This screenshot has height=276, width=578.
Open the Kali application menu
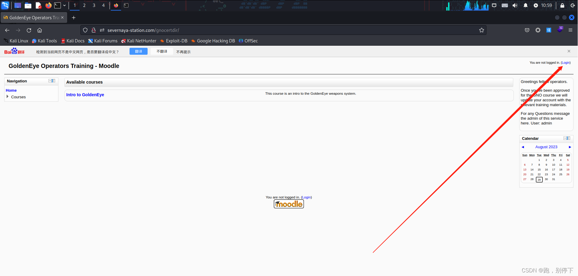click(5, 5)
